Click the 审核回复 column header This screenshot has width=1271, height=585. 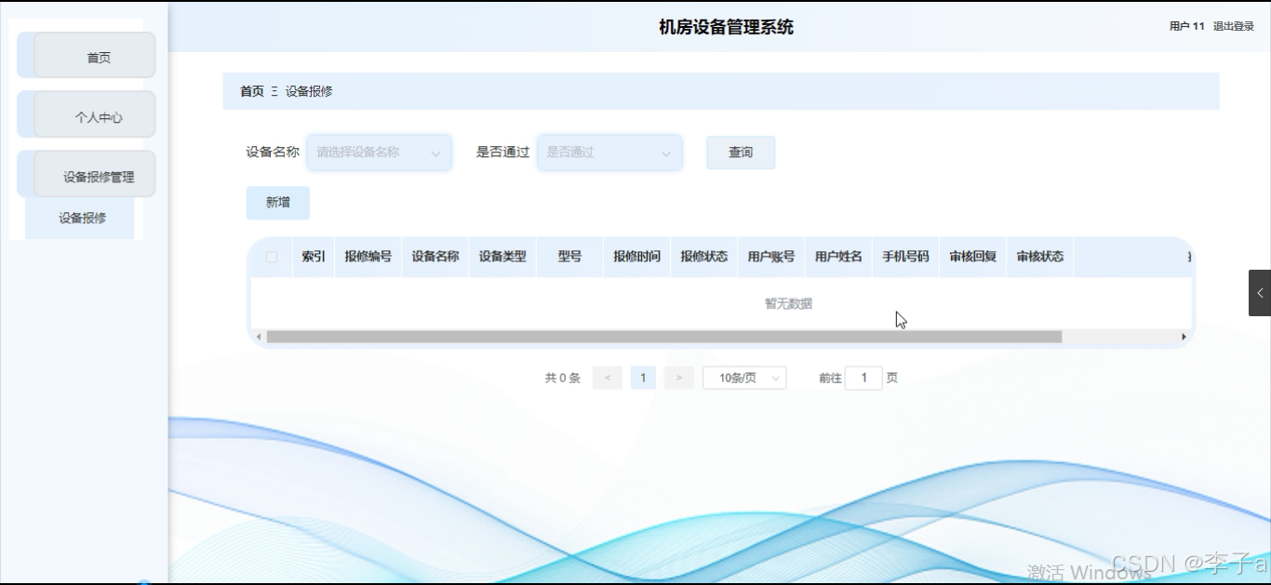(x=972, y=257)
